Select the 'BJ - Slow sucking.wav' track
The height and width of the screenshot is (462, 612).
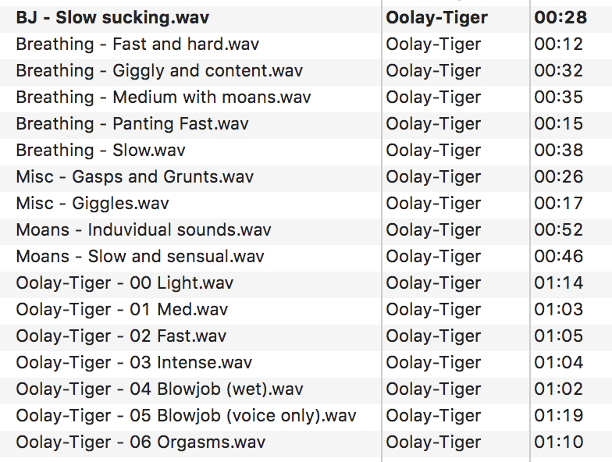coord(112,17)
